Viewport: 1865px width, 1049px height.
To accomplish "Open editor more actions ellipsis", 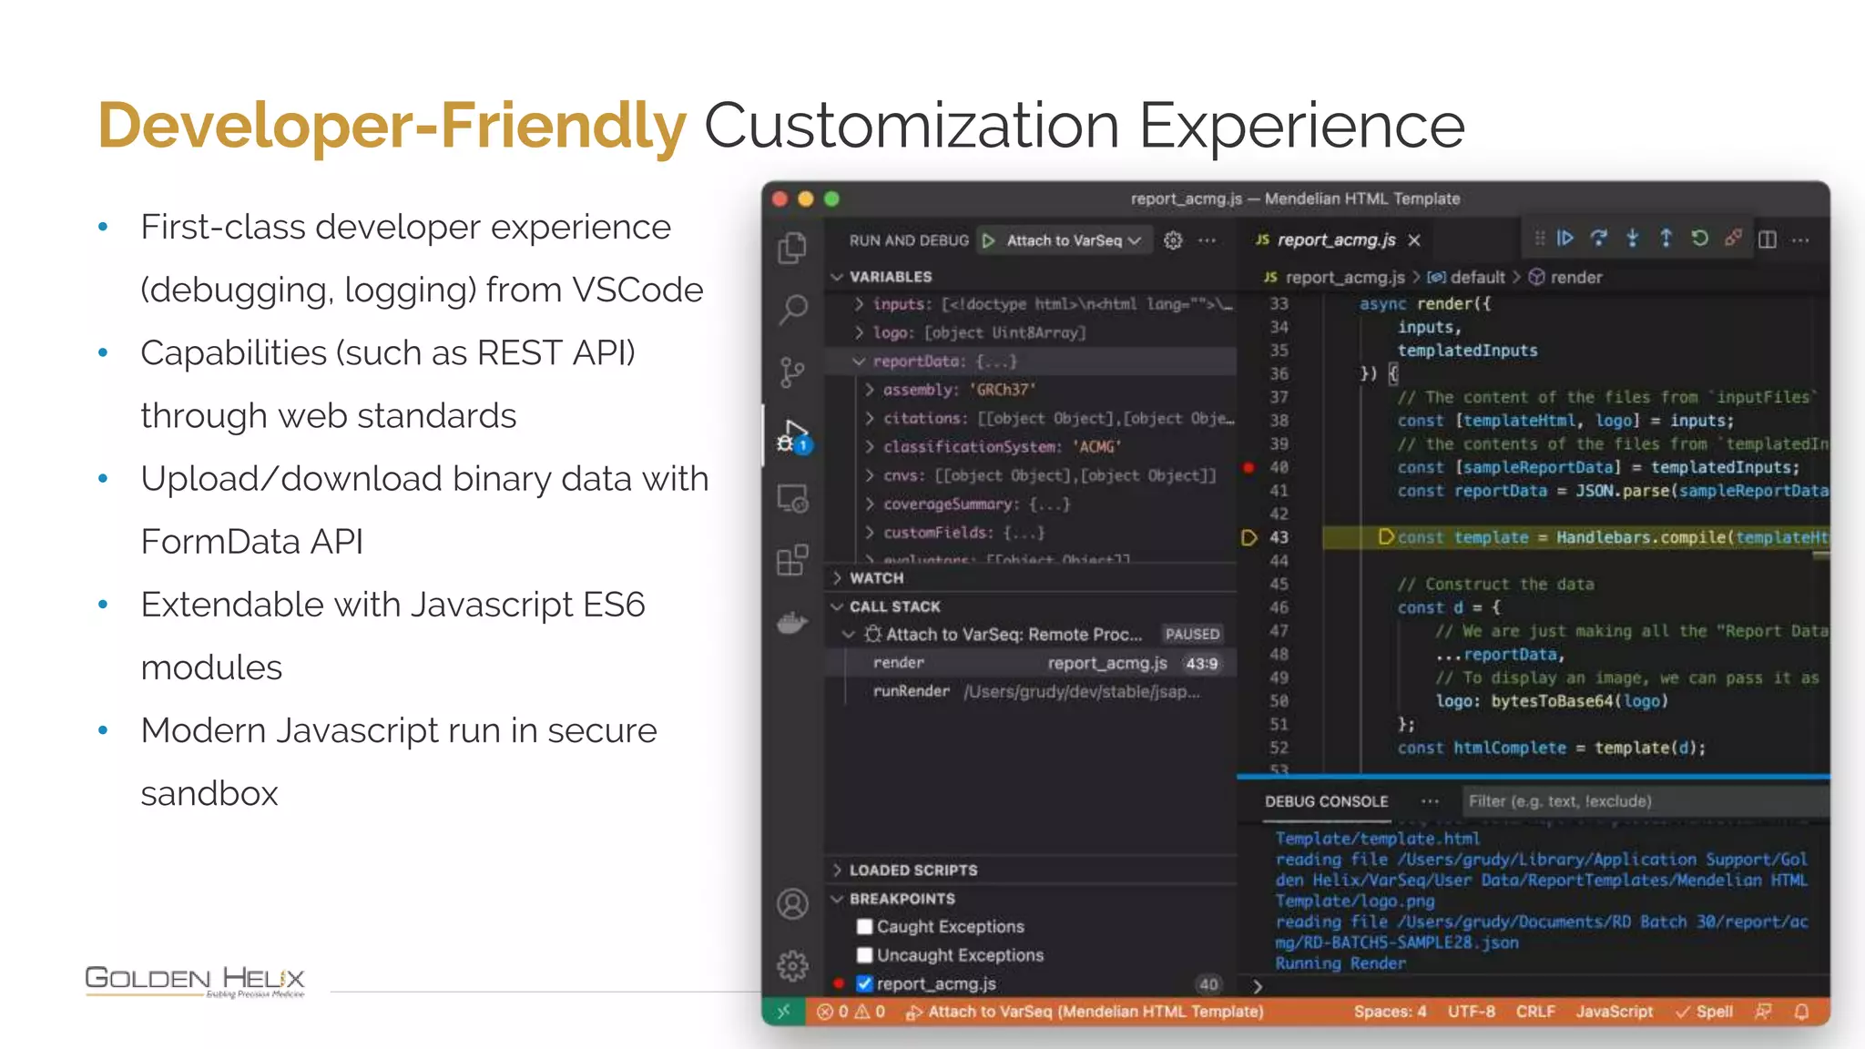I will [1800, 240].
